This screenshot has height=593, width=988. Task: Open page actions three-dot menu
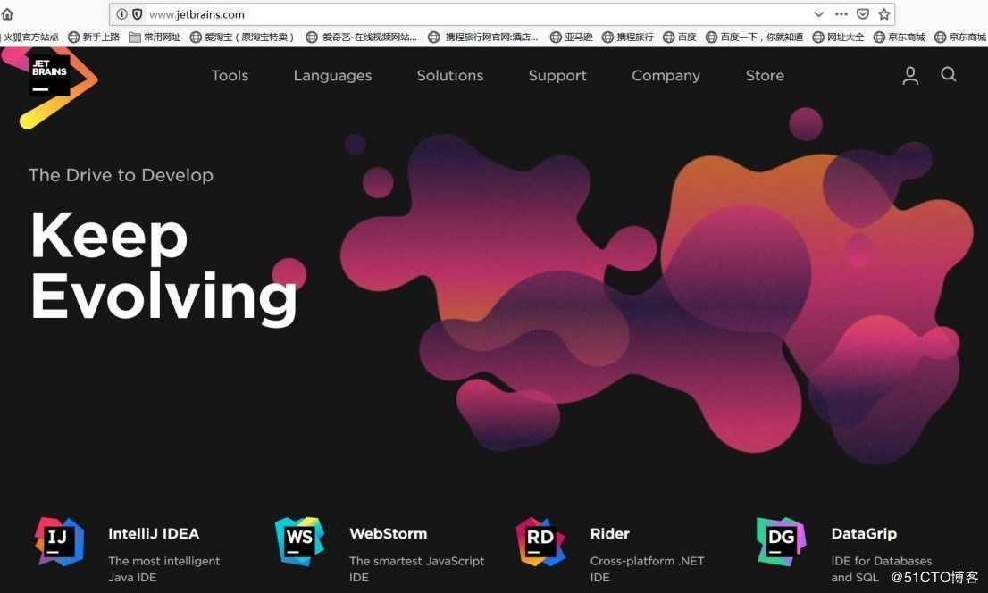tap(841, 14)
